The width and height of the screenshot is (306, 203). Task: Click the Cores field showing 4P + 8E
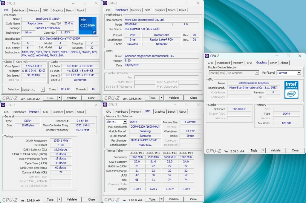(65, 89)
